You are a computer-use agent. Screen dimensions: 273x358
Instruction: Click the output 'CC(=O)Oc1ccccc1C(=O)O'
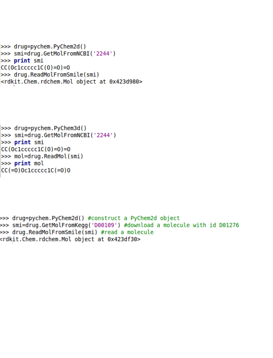pos(36,170)
